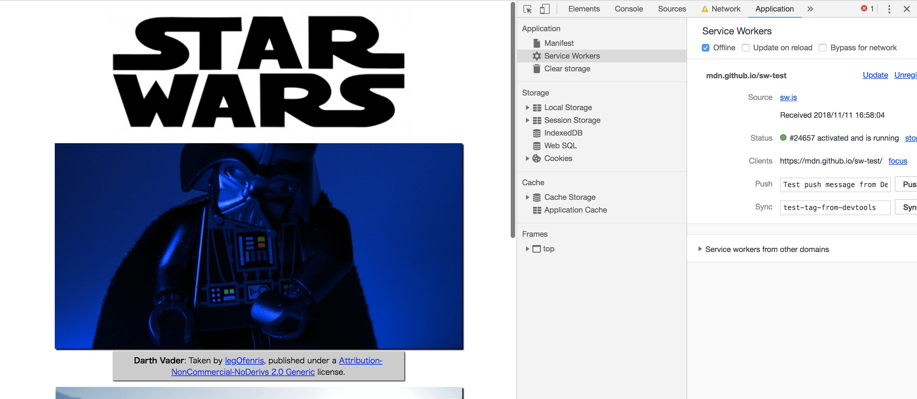917x399 pixels.
Task: Uncheck the Offline checkbox
Action: [x=706, y=48]
